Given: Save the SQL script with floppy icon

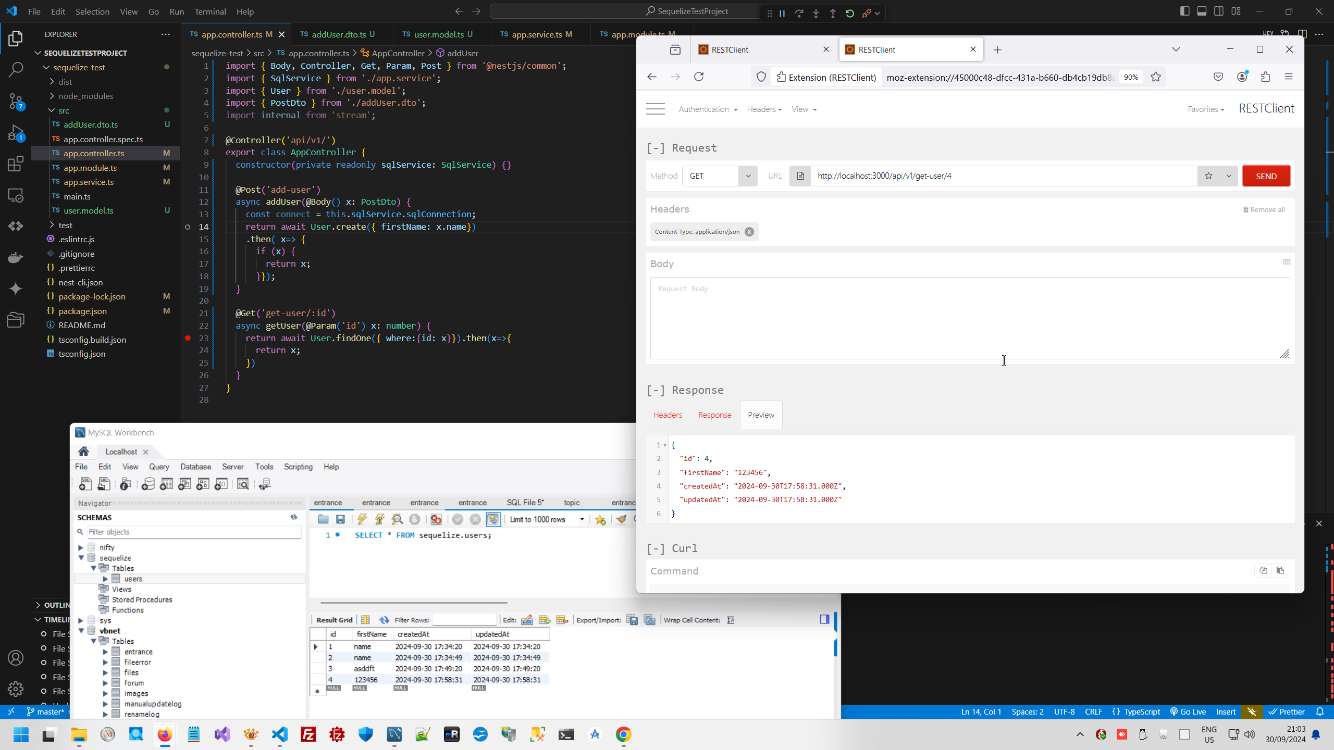Looking at the screenshot, I should [340, 519].
